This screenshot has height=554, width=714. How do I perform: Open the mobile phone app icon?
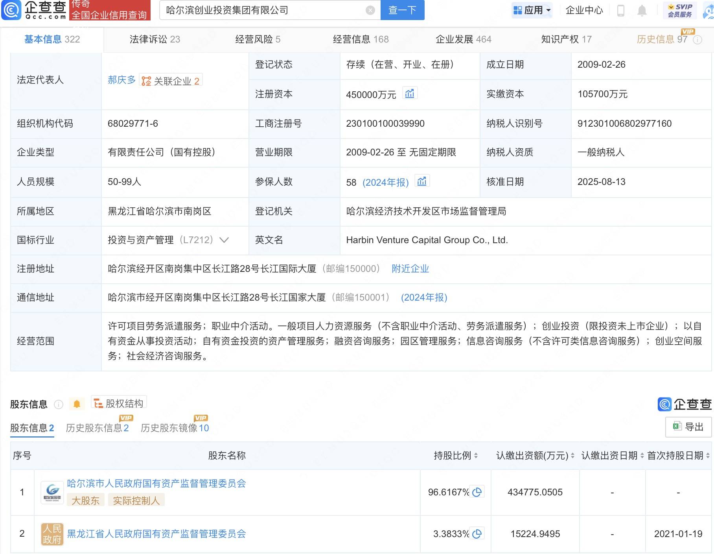click(621, 11)
